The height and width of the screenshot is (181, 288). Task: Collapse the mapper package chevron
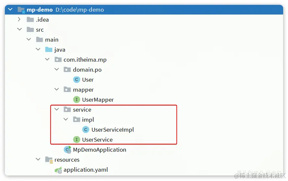[x=56, y=89]
